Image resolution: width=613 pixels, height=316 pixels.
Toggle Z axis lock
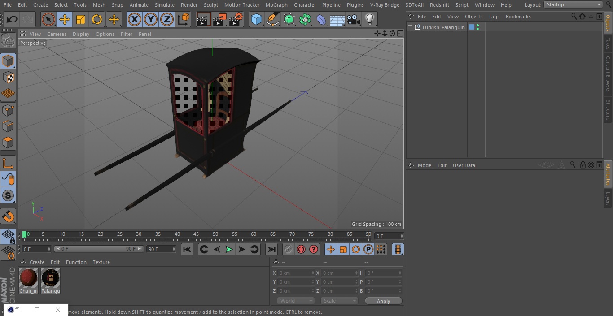(167, 20)
